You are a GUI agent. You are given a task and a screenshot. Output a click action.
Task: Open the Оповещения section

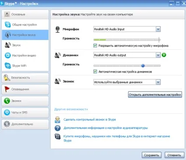point(25,89)
